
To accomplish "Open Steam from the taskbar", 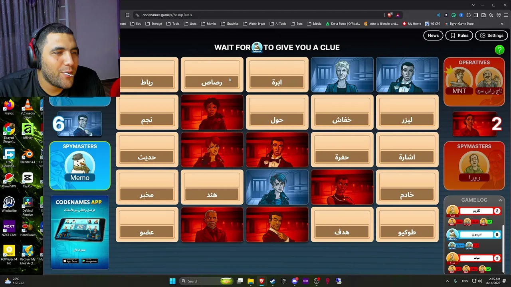I will point(272,281).
